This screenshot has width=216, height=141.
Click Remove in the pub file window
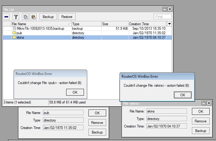click(97, 123)
